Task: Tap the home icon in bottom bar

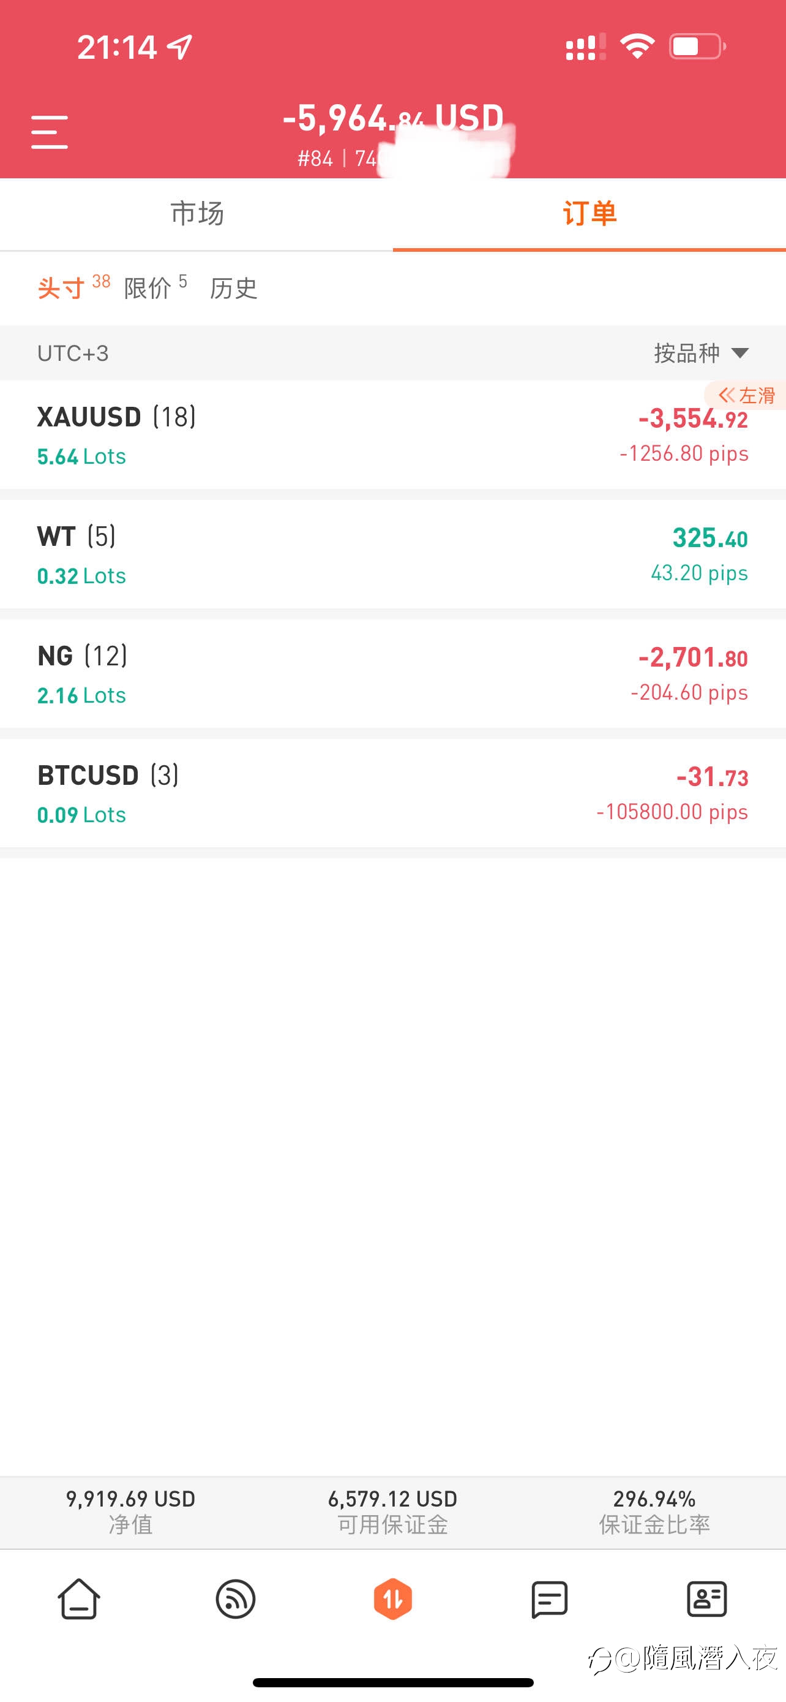Action: click(x=79, y=1599)
